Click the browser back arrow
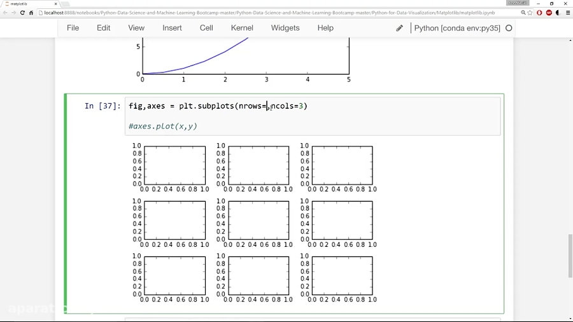This screenshot has width=573, height=322. [x=5, y=13]
